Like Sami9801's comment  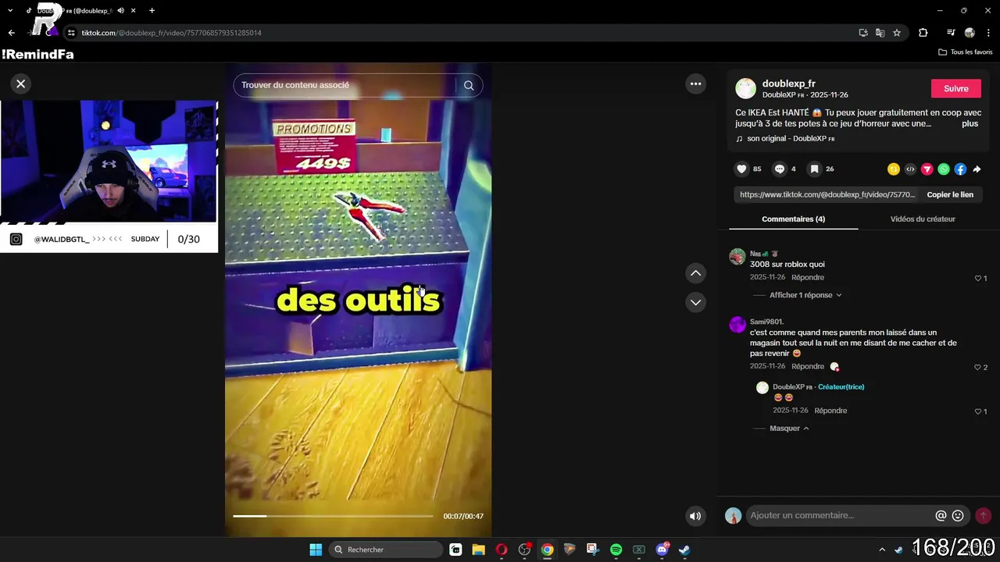coord(980,367)
